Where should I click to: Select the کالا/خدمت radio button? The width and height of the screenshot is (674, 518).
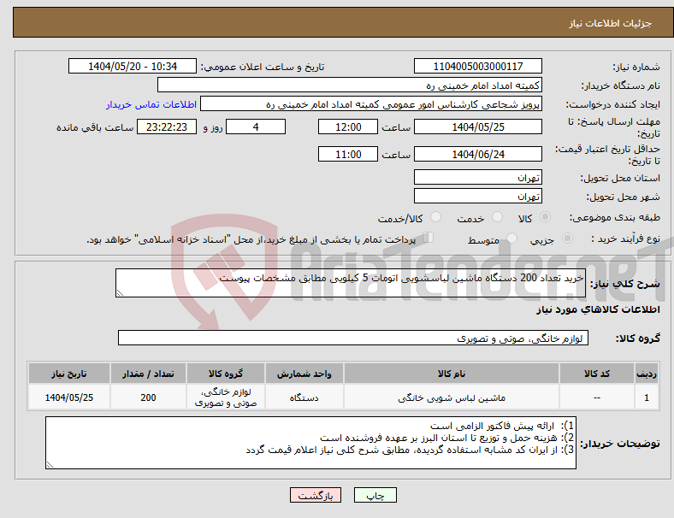[435, 217]
